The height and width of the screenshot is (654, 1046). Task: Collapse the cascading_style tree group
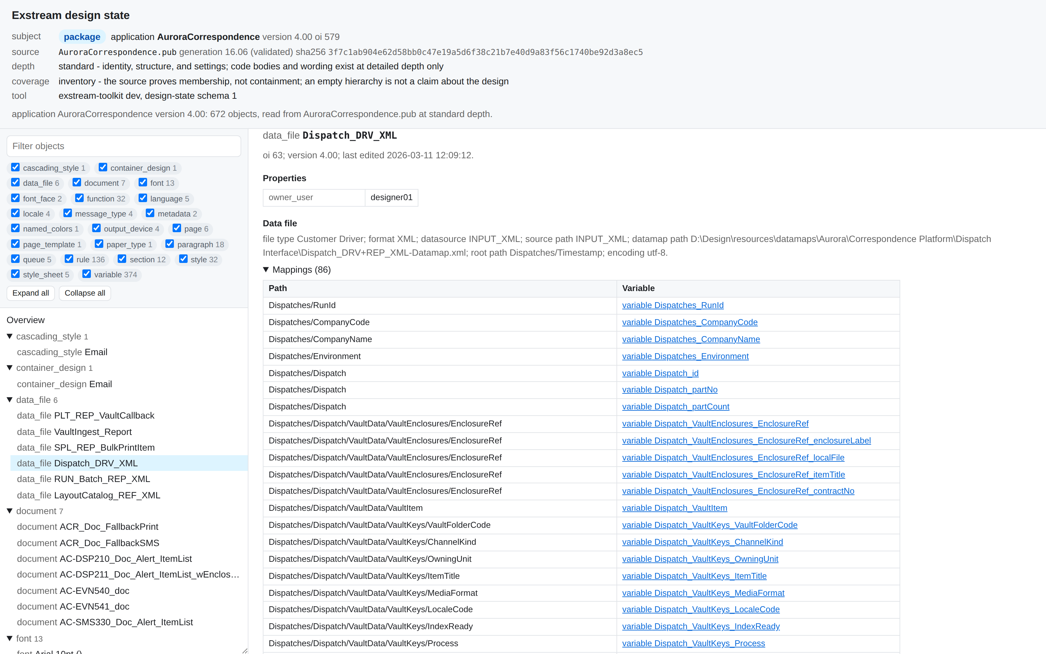tap(9, 336)
